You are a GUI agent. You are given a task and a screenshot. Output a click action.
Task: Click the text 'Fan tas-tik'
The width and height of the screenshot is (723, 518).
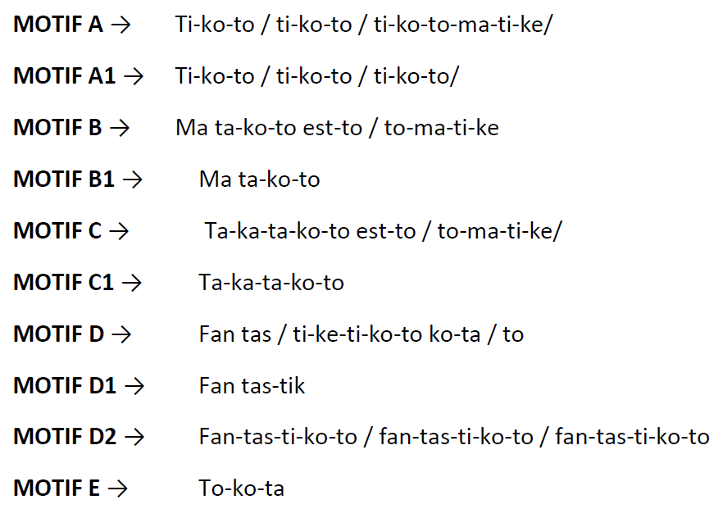click(252, 386)
